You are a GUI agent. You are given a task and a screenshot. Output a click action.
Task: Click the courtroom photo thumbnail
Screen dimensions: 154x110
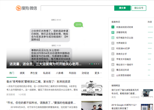pos(92,105)
